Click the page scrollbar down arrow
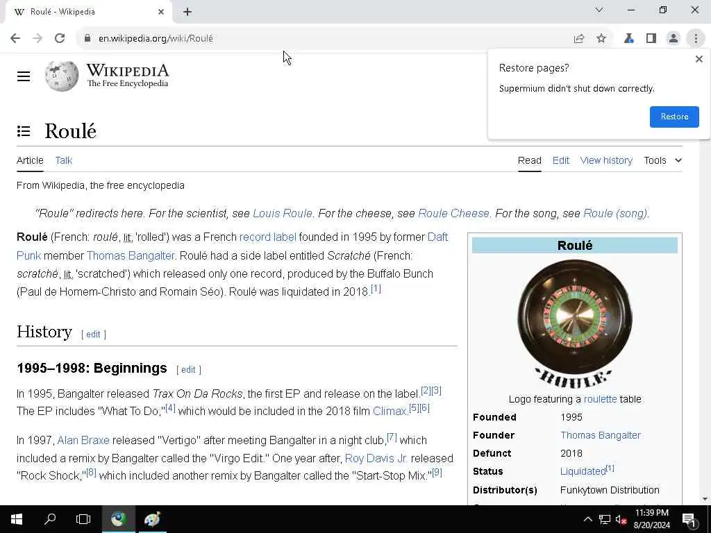Screen dimensions: 711x533 pyautogui.click(x=705, y=499)
